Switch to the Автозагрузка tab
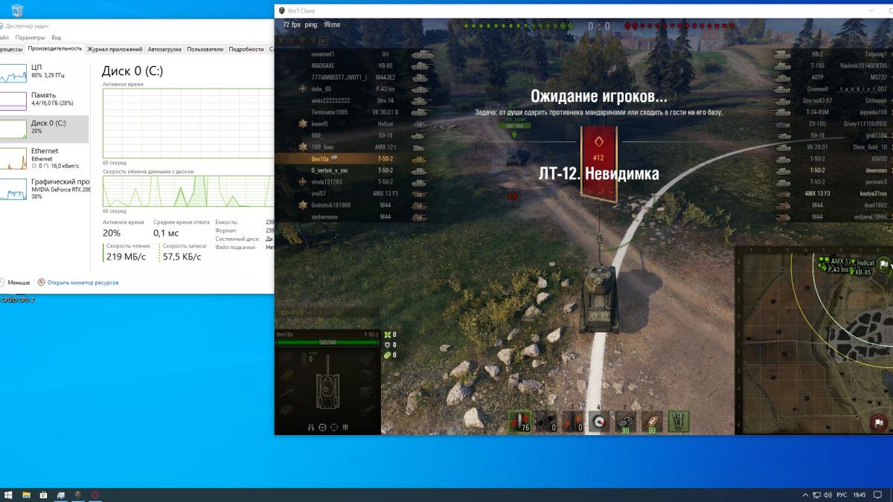This screenshot has height=502, width=893. [164, 49]
